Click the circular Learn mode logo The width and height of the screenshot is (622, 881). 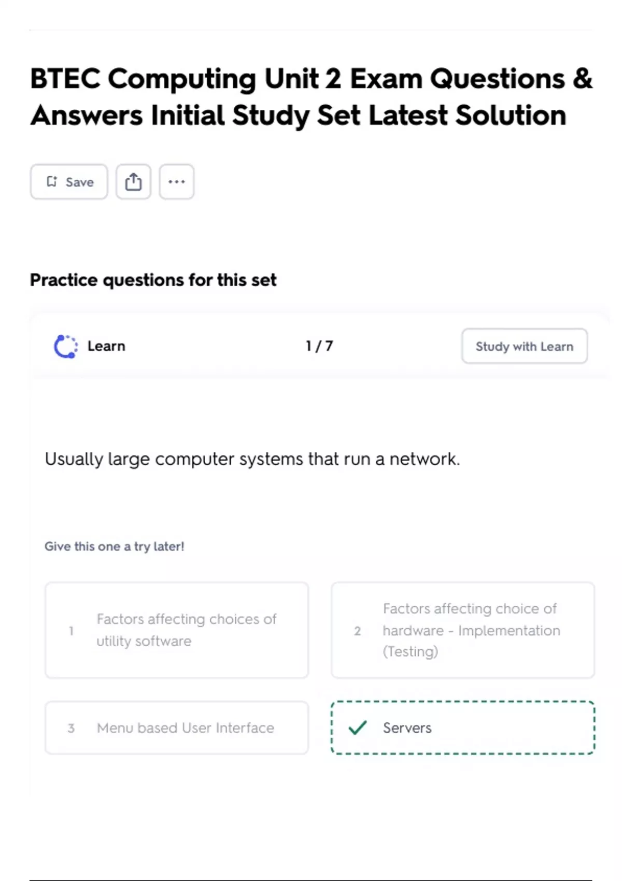pos(66,346)
